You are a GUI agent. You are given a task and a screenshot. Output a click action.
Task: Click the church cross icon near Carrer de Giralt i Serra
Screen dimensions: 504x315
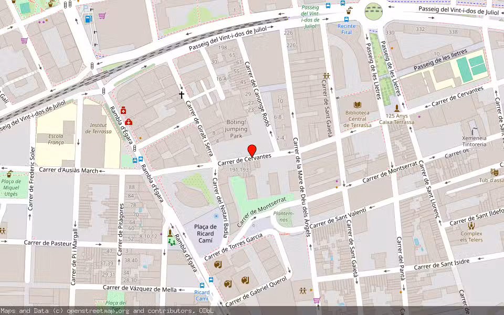181,94
